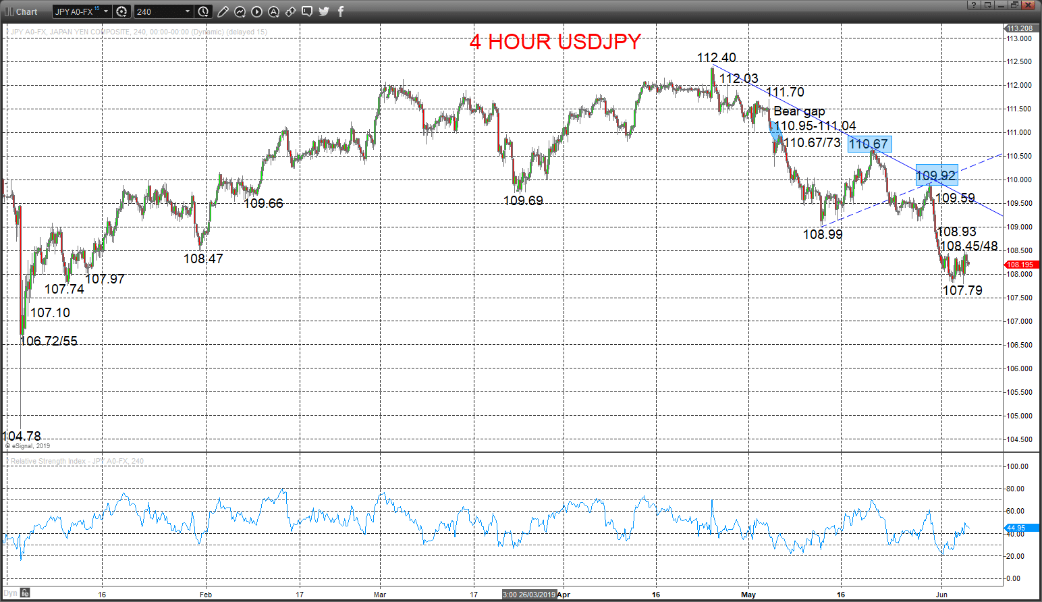Select the highlighted 109.92 price label
Image resolution: width=1042 pixels, height=602 pixels.
(936, 175)
